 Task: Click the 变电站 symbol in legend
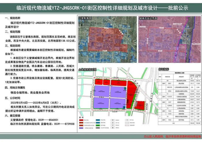pos(113,125)
